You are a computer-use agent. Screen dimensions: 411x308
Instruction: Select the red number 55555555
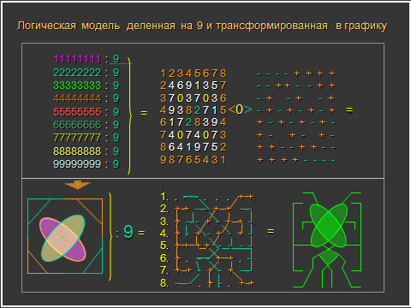click(77, 112)
